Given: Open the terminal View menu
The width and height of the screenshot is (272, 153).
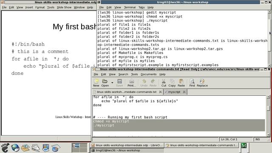Looking at the screenshot, I should 118,8.
